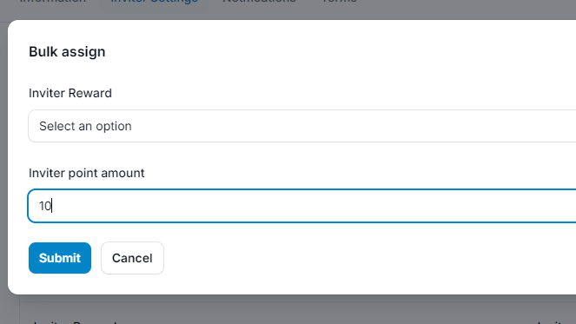This screenshot has height=324, width=576.
Task: Place cursor after the value 10
Action: click(52, 206)
